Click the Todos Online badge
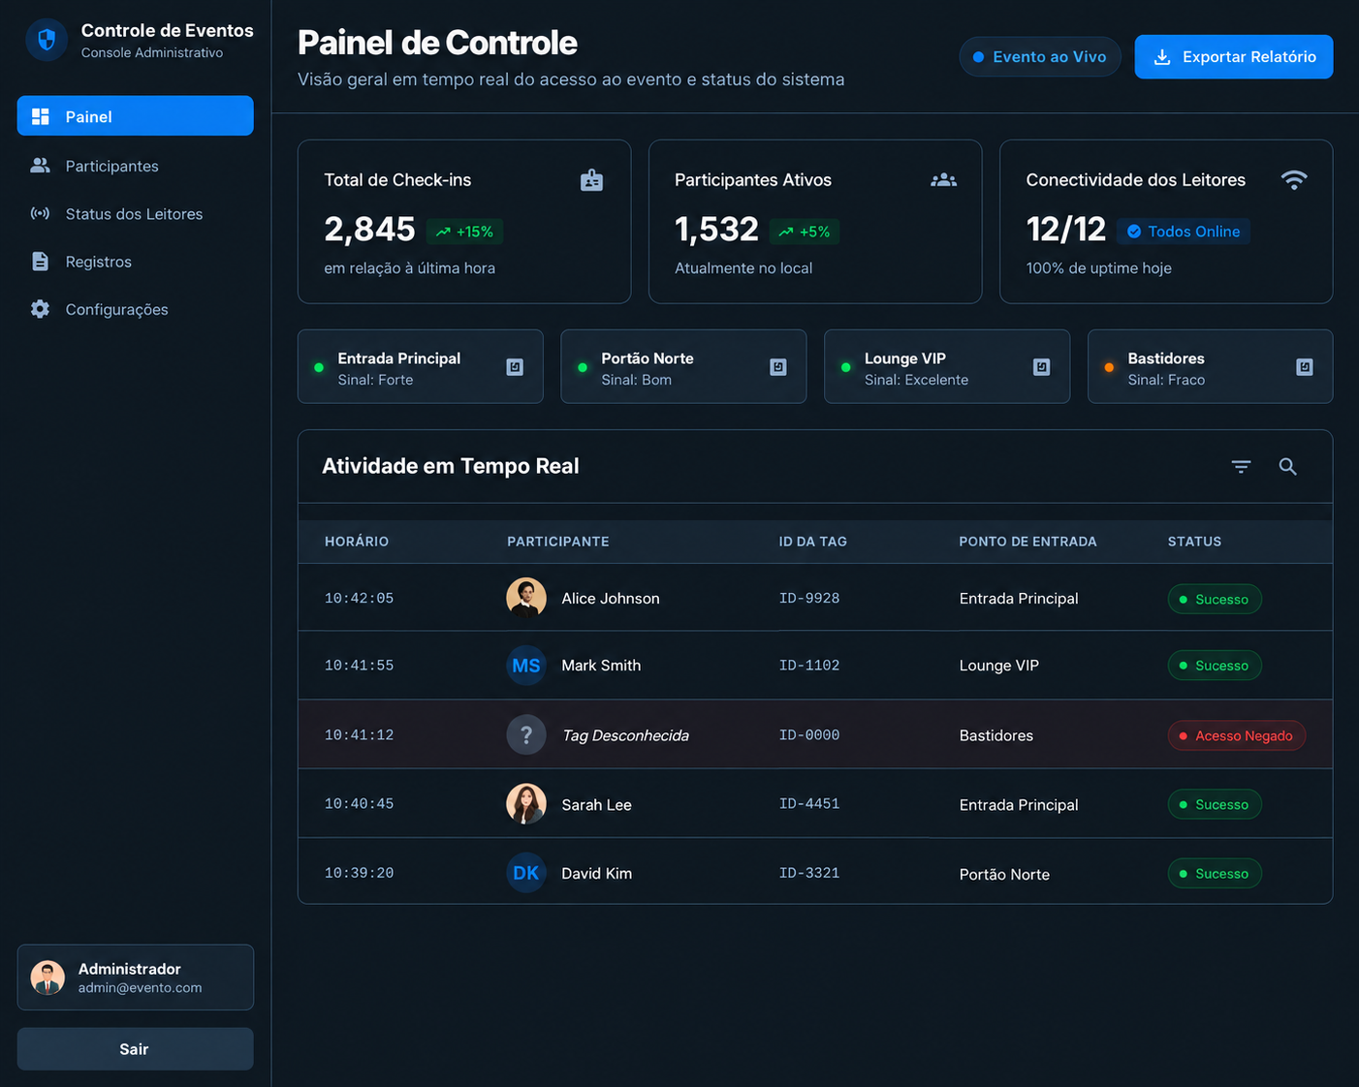The image size is (1359, 1087). coord(1184,232)
